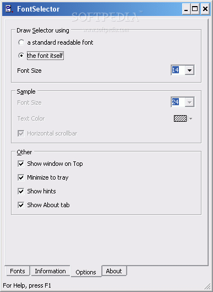The height and width of the screenshot is (292, 213).
Task: Click the hatched Text Color swatch
Action: click(x=180, y=118)
